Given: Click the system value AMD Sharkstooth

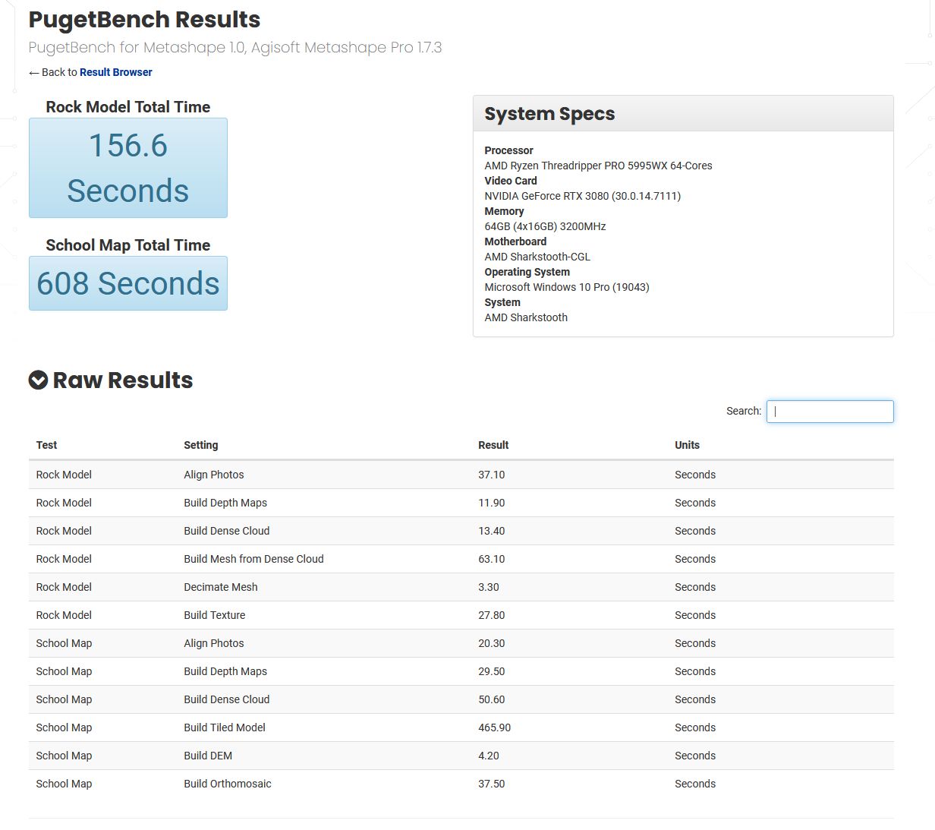Looking at the screenshot, I should pos(526,317).
